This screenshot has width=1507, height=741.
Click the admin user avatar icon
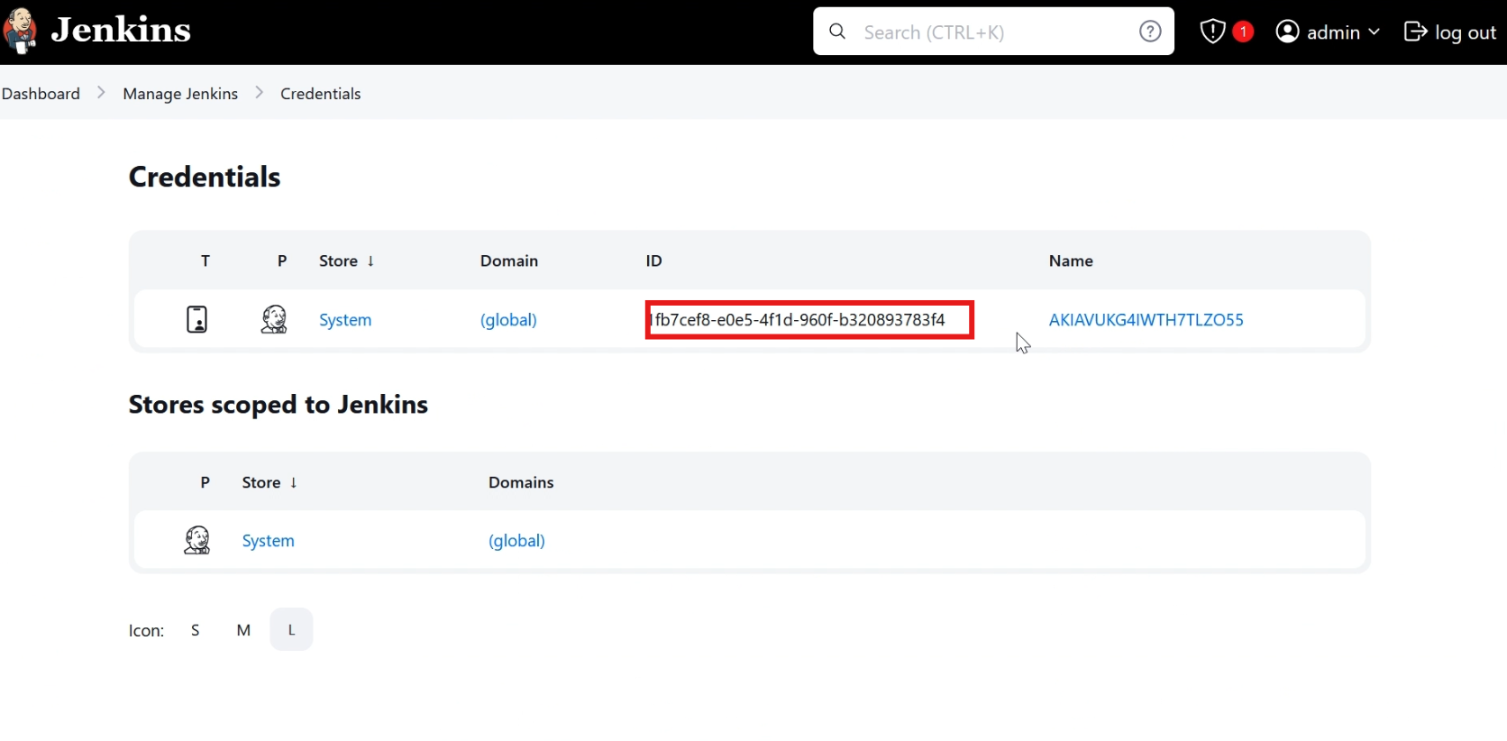[x=1288, y=32]
